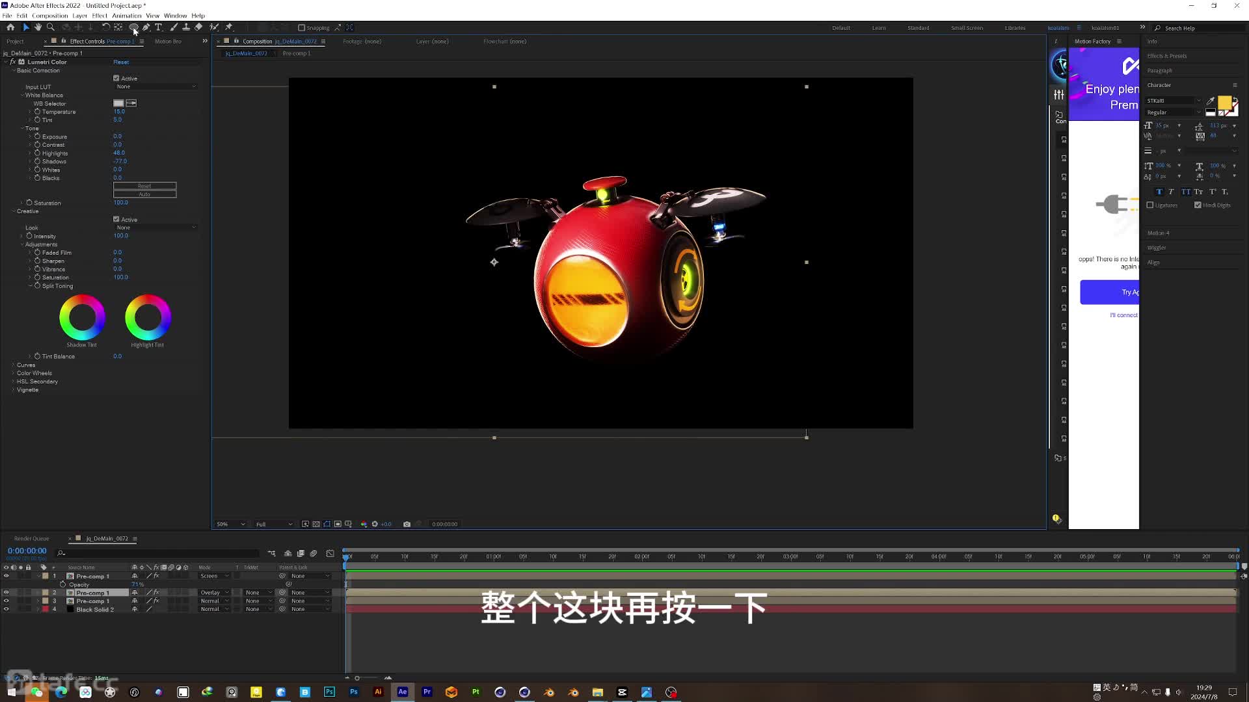Enable motion blur for timeline

(314, 553)
